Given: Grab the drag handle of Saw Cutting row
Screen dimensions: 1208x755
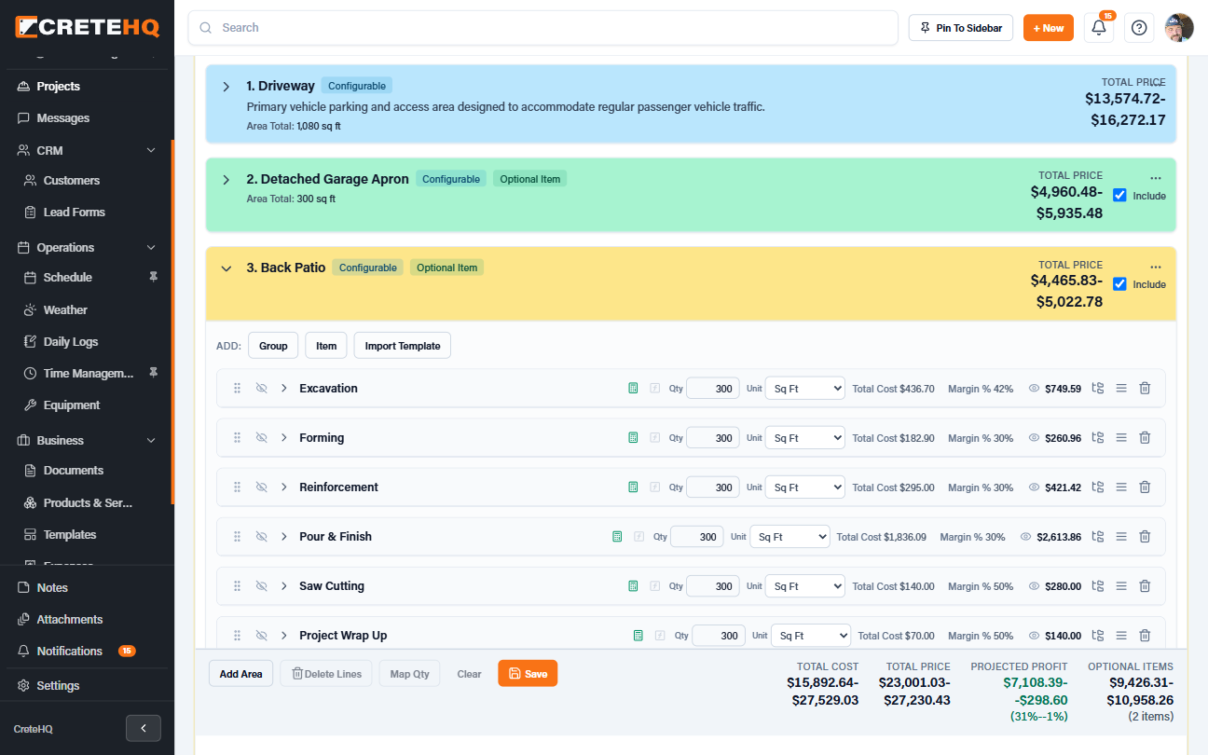Looking at the screenshot, I should pyautogui.click(x=237, y=586).
